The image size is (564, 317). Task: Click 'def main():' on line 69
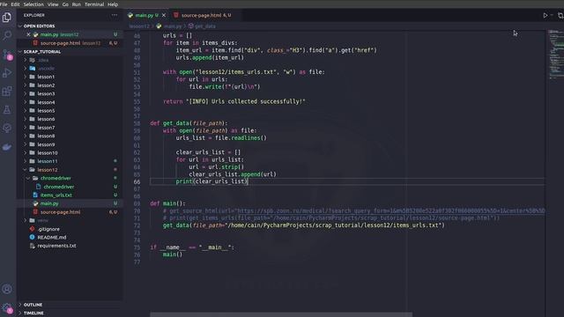[x=168, y=203]
